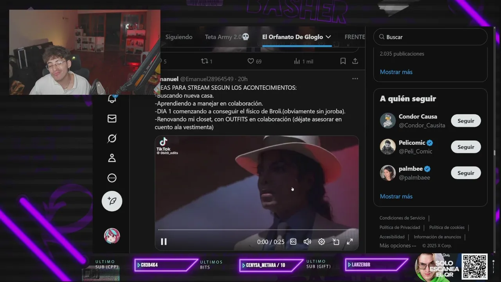Bookmark the upper post
The height and width of the screenshot is (282, 501).
(x=343, y=61)
